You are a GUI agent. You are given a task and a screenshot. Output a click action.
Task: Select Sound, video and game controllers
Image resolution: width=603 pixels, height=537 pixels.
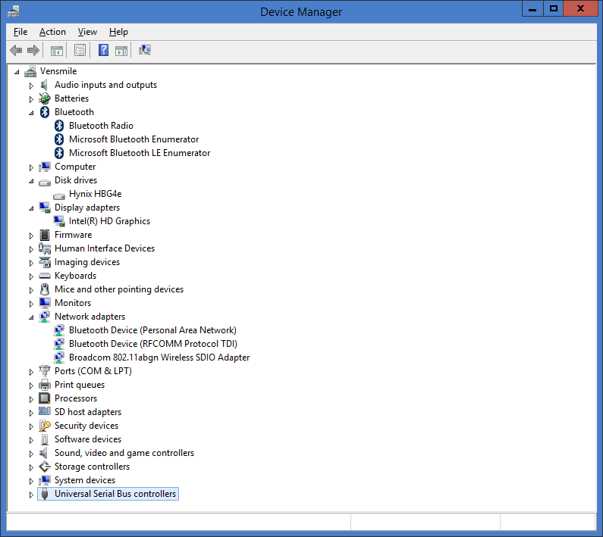click(x=124, y=453)
